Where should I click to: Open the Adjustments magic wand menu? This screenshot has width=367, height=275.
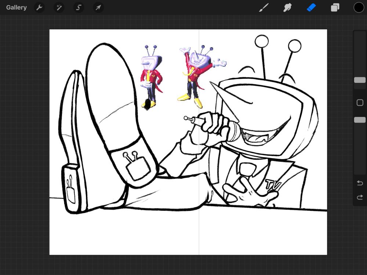(59, 7)
